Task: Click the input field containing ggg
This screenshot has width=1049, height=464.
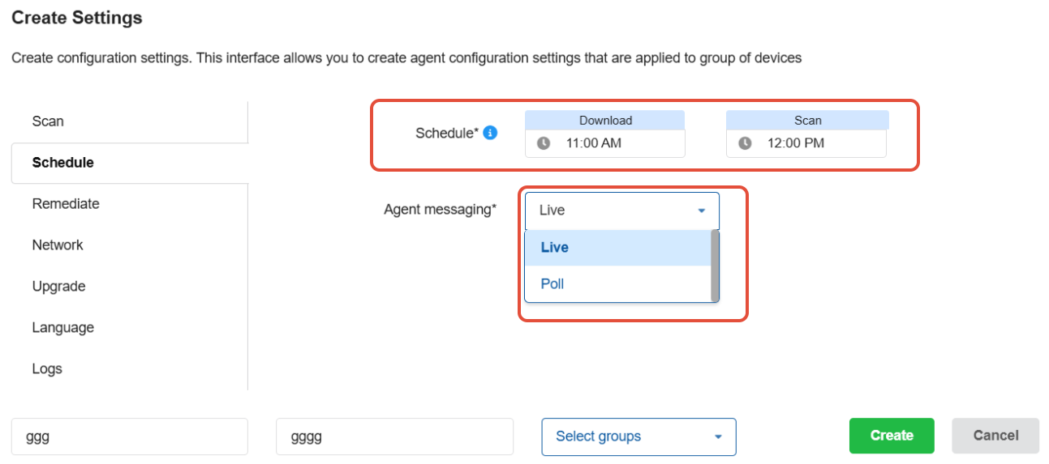Action: coord(129,436)
